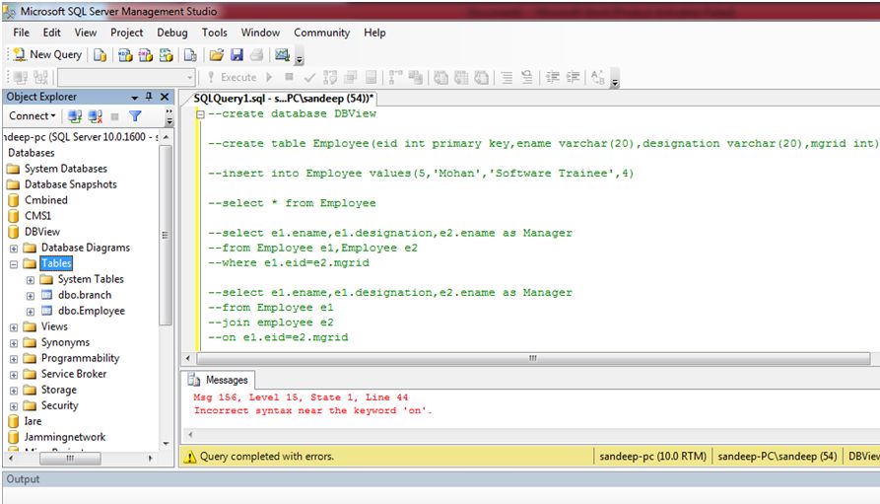Toggle auto-hide pin on Object Explorer
The image size is (880, 504).
[x=149, y=97]
